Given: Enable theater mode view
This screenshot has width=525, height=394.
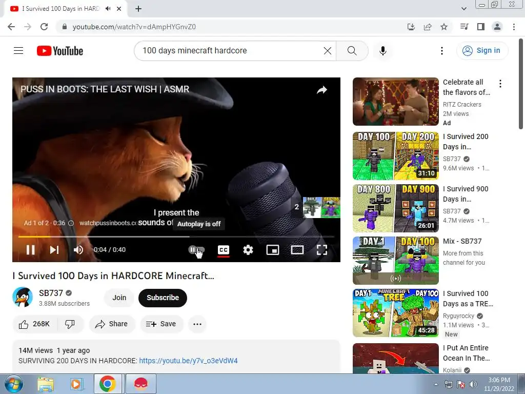Looking at the screenshot, I should point(297,250).
